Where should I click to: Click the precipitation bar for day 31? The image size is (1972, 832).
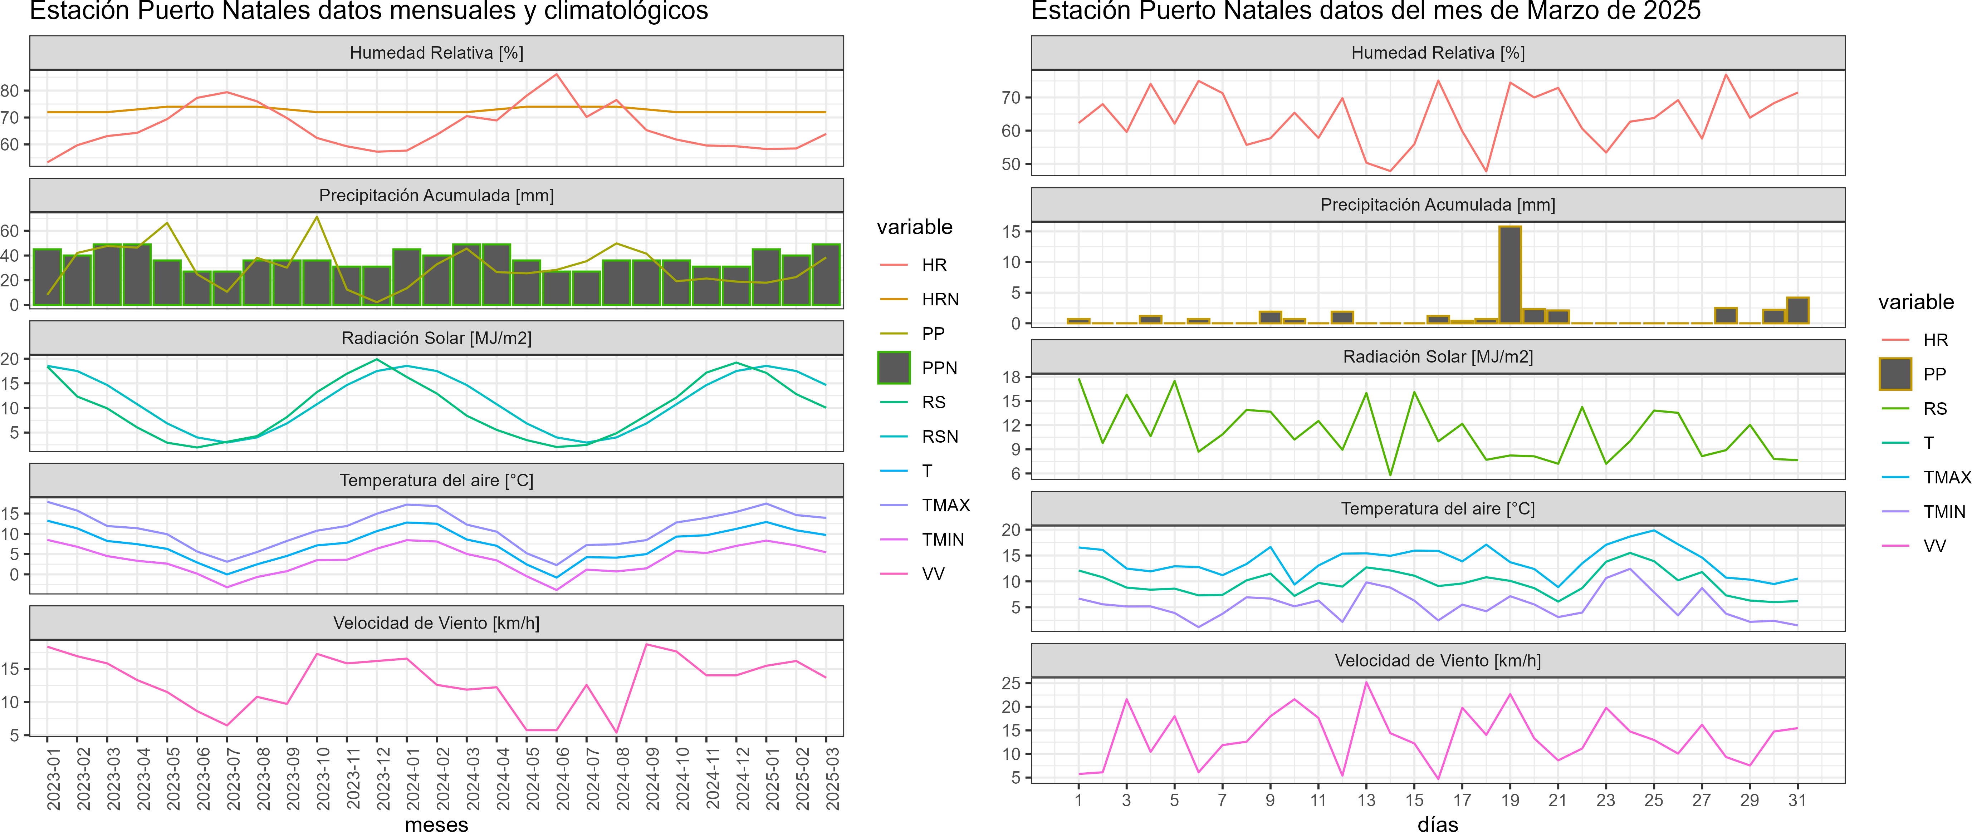(x=1797, y=310)
